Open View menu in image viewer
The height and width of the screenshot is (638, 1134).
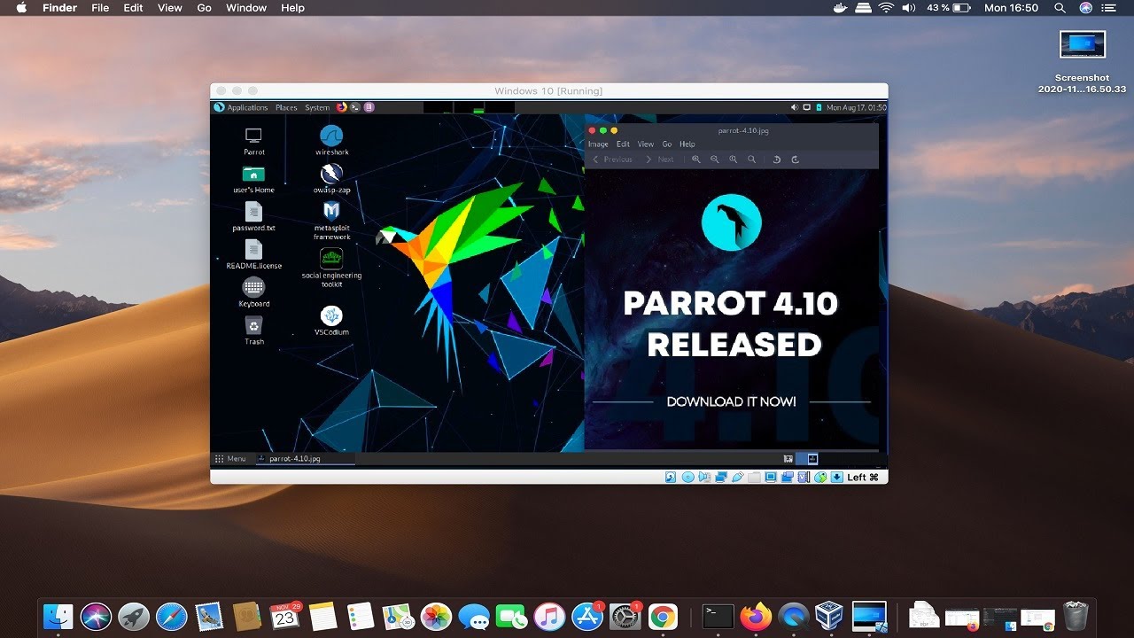[646, 144]
